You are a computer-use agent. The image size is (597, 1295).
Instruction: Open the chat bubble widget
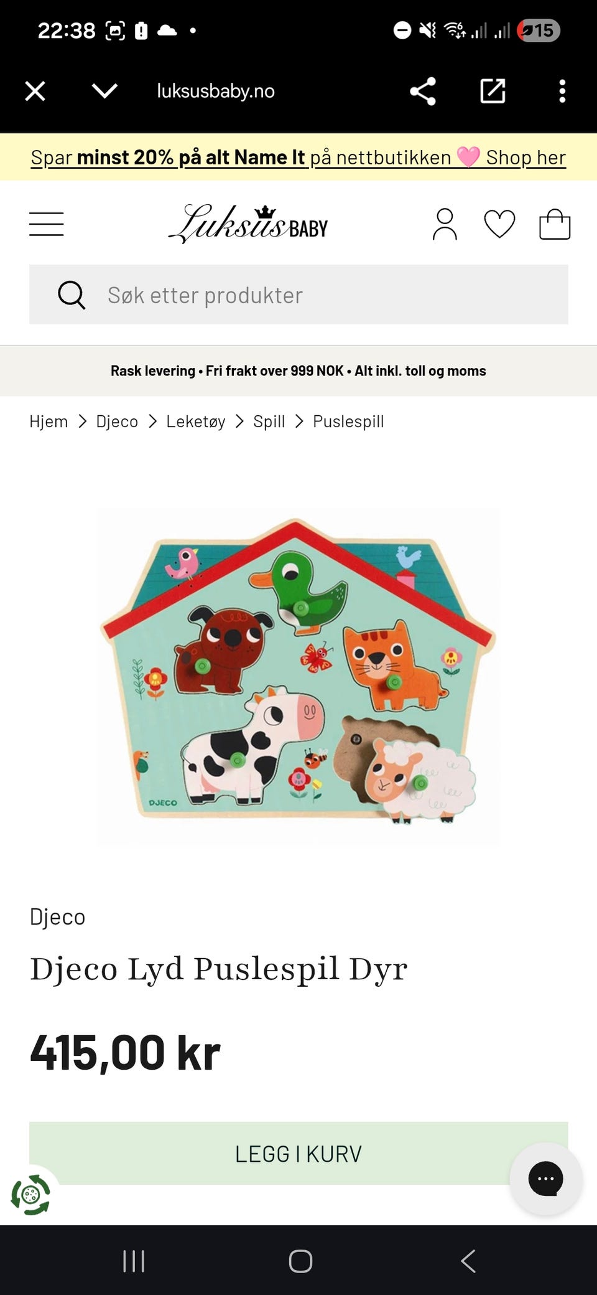pos(545,1178)
